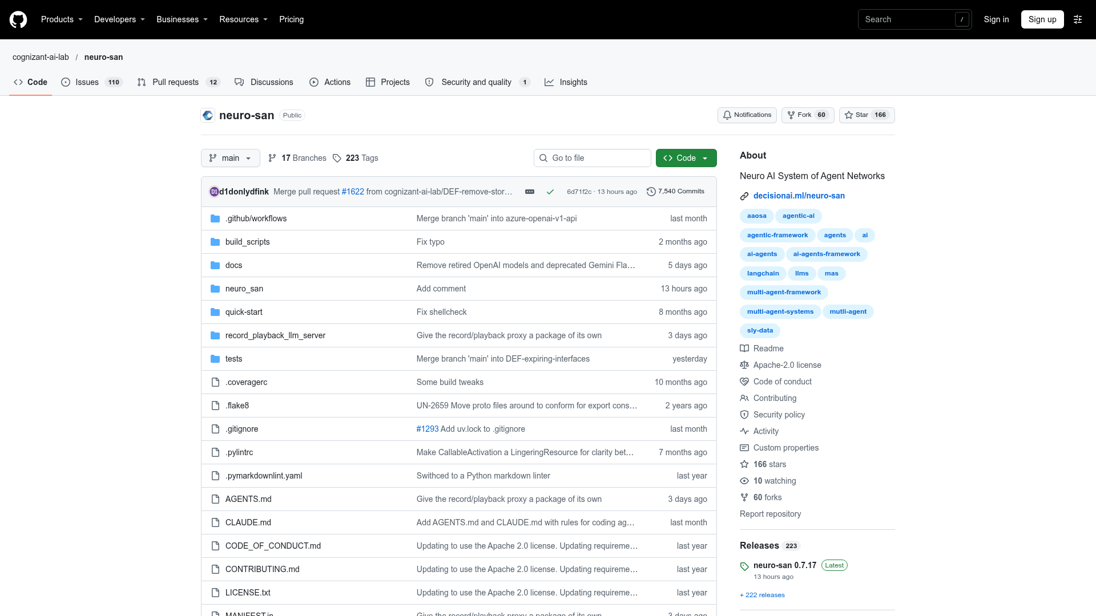Fork the repository via Fork button

(808, 115)
